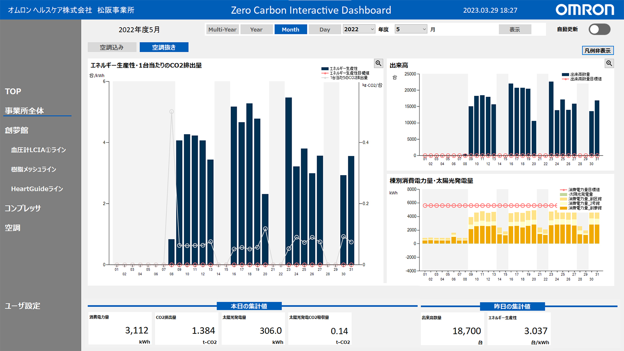Image resolution: width=624 pixels, height=351 pixels.
Task: Select the 空調込み option
Action: tap(112, 47)
